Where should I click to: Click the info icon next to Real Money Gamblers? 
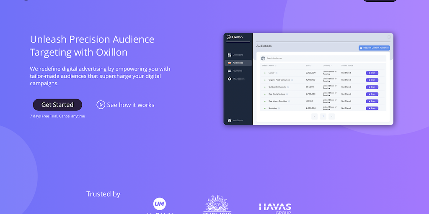[289, 101]
